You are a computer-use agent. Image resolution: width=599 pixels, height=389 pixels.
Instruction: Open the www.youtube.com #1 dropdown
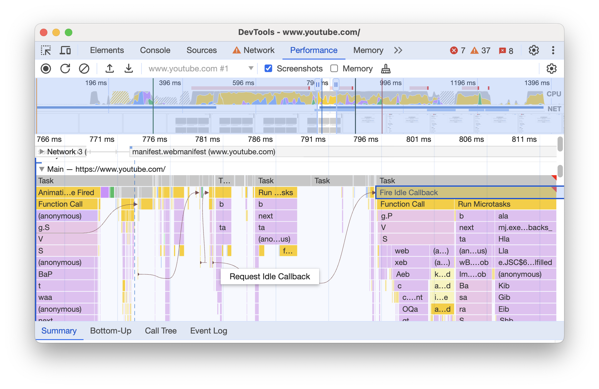point(252,68)
